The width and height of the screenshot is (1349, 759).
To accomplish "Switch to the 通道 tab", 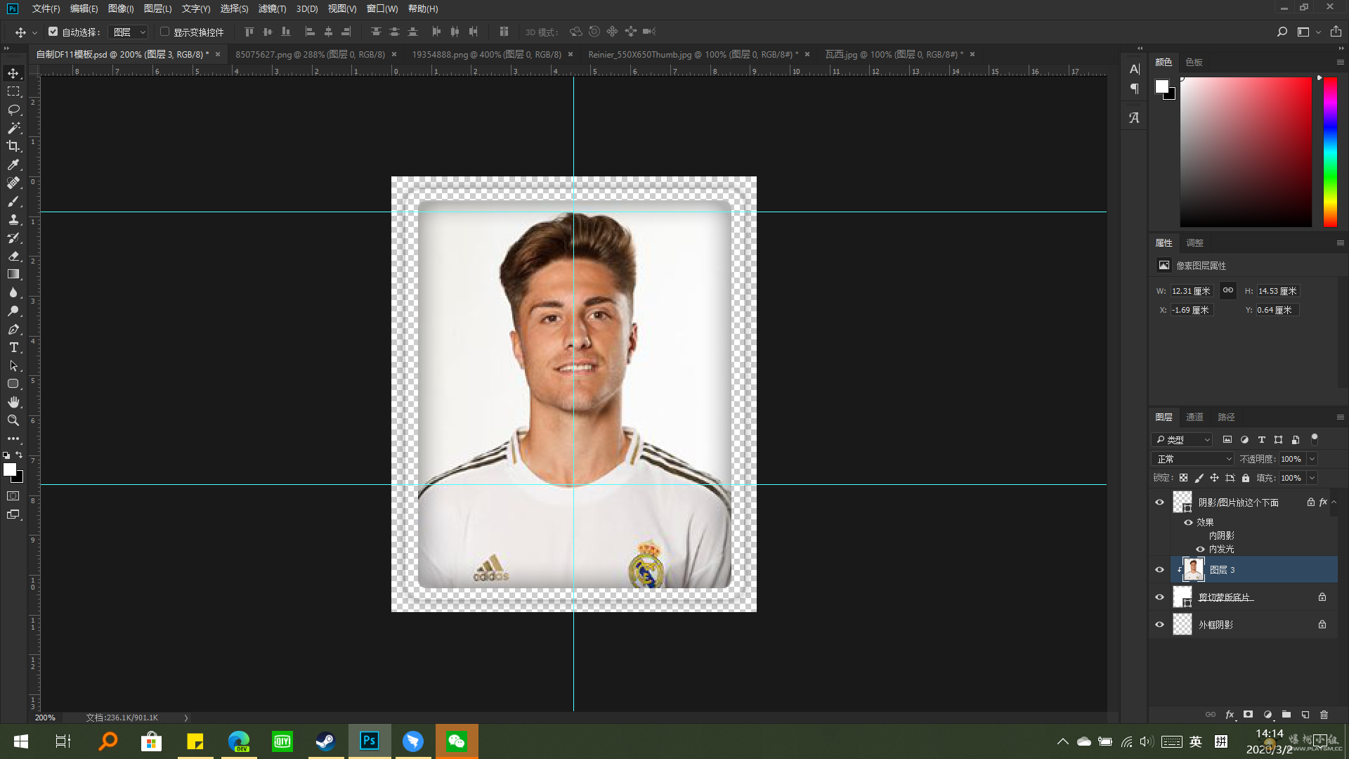I will pyautogui.click(x=1194, y=417).
